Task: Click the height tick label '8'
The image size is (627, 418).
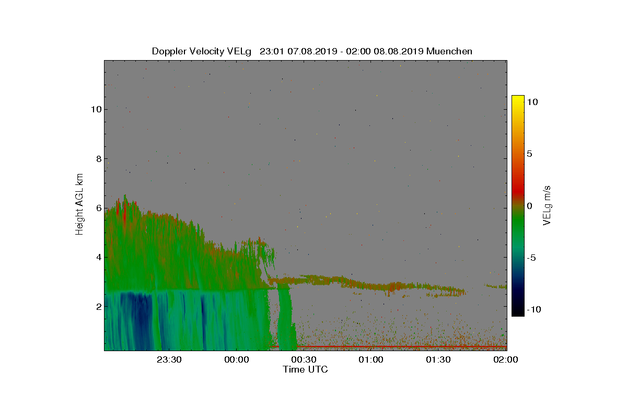Action: (98, 159)
